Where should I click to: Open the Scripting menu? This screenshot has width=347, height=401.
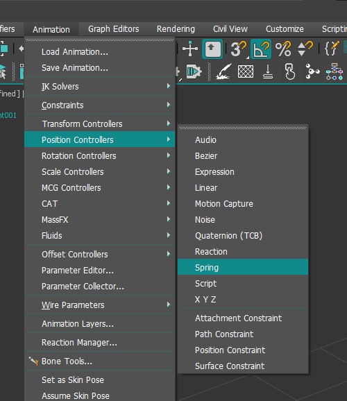point(335,29)
